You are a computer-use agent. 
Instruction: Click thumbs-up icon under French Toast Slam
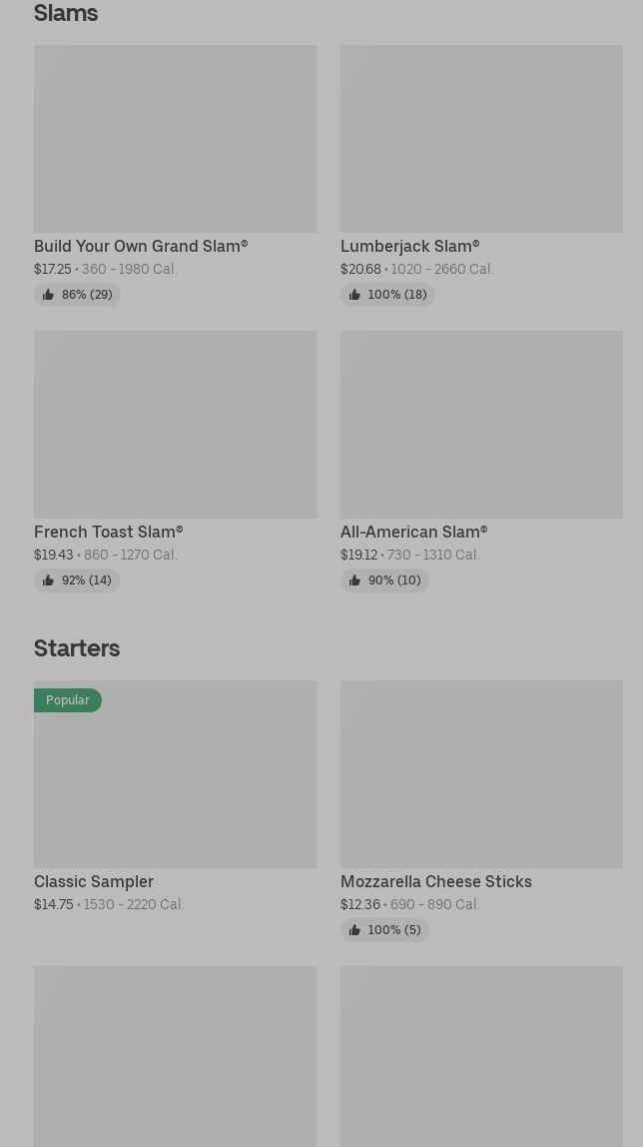(x=48, y=580)
